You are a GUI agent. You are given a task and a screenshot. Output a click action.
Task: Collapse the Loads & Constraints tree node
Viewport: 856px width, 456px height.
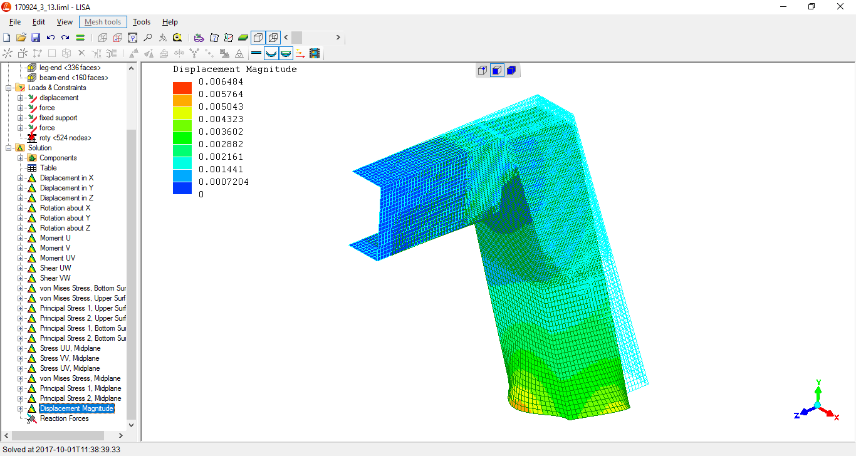[x=9, y=88]
